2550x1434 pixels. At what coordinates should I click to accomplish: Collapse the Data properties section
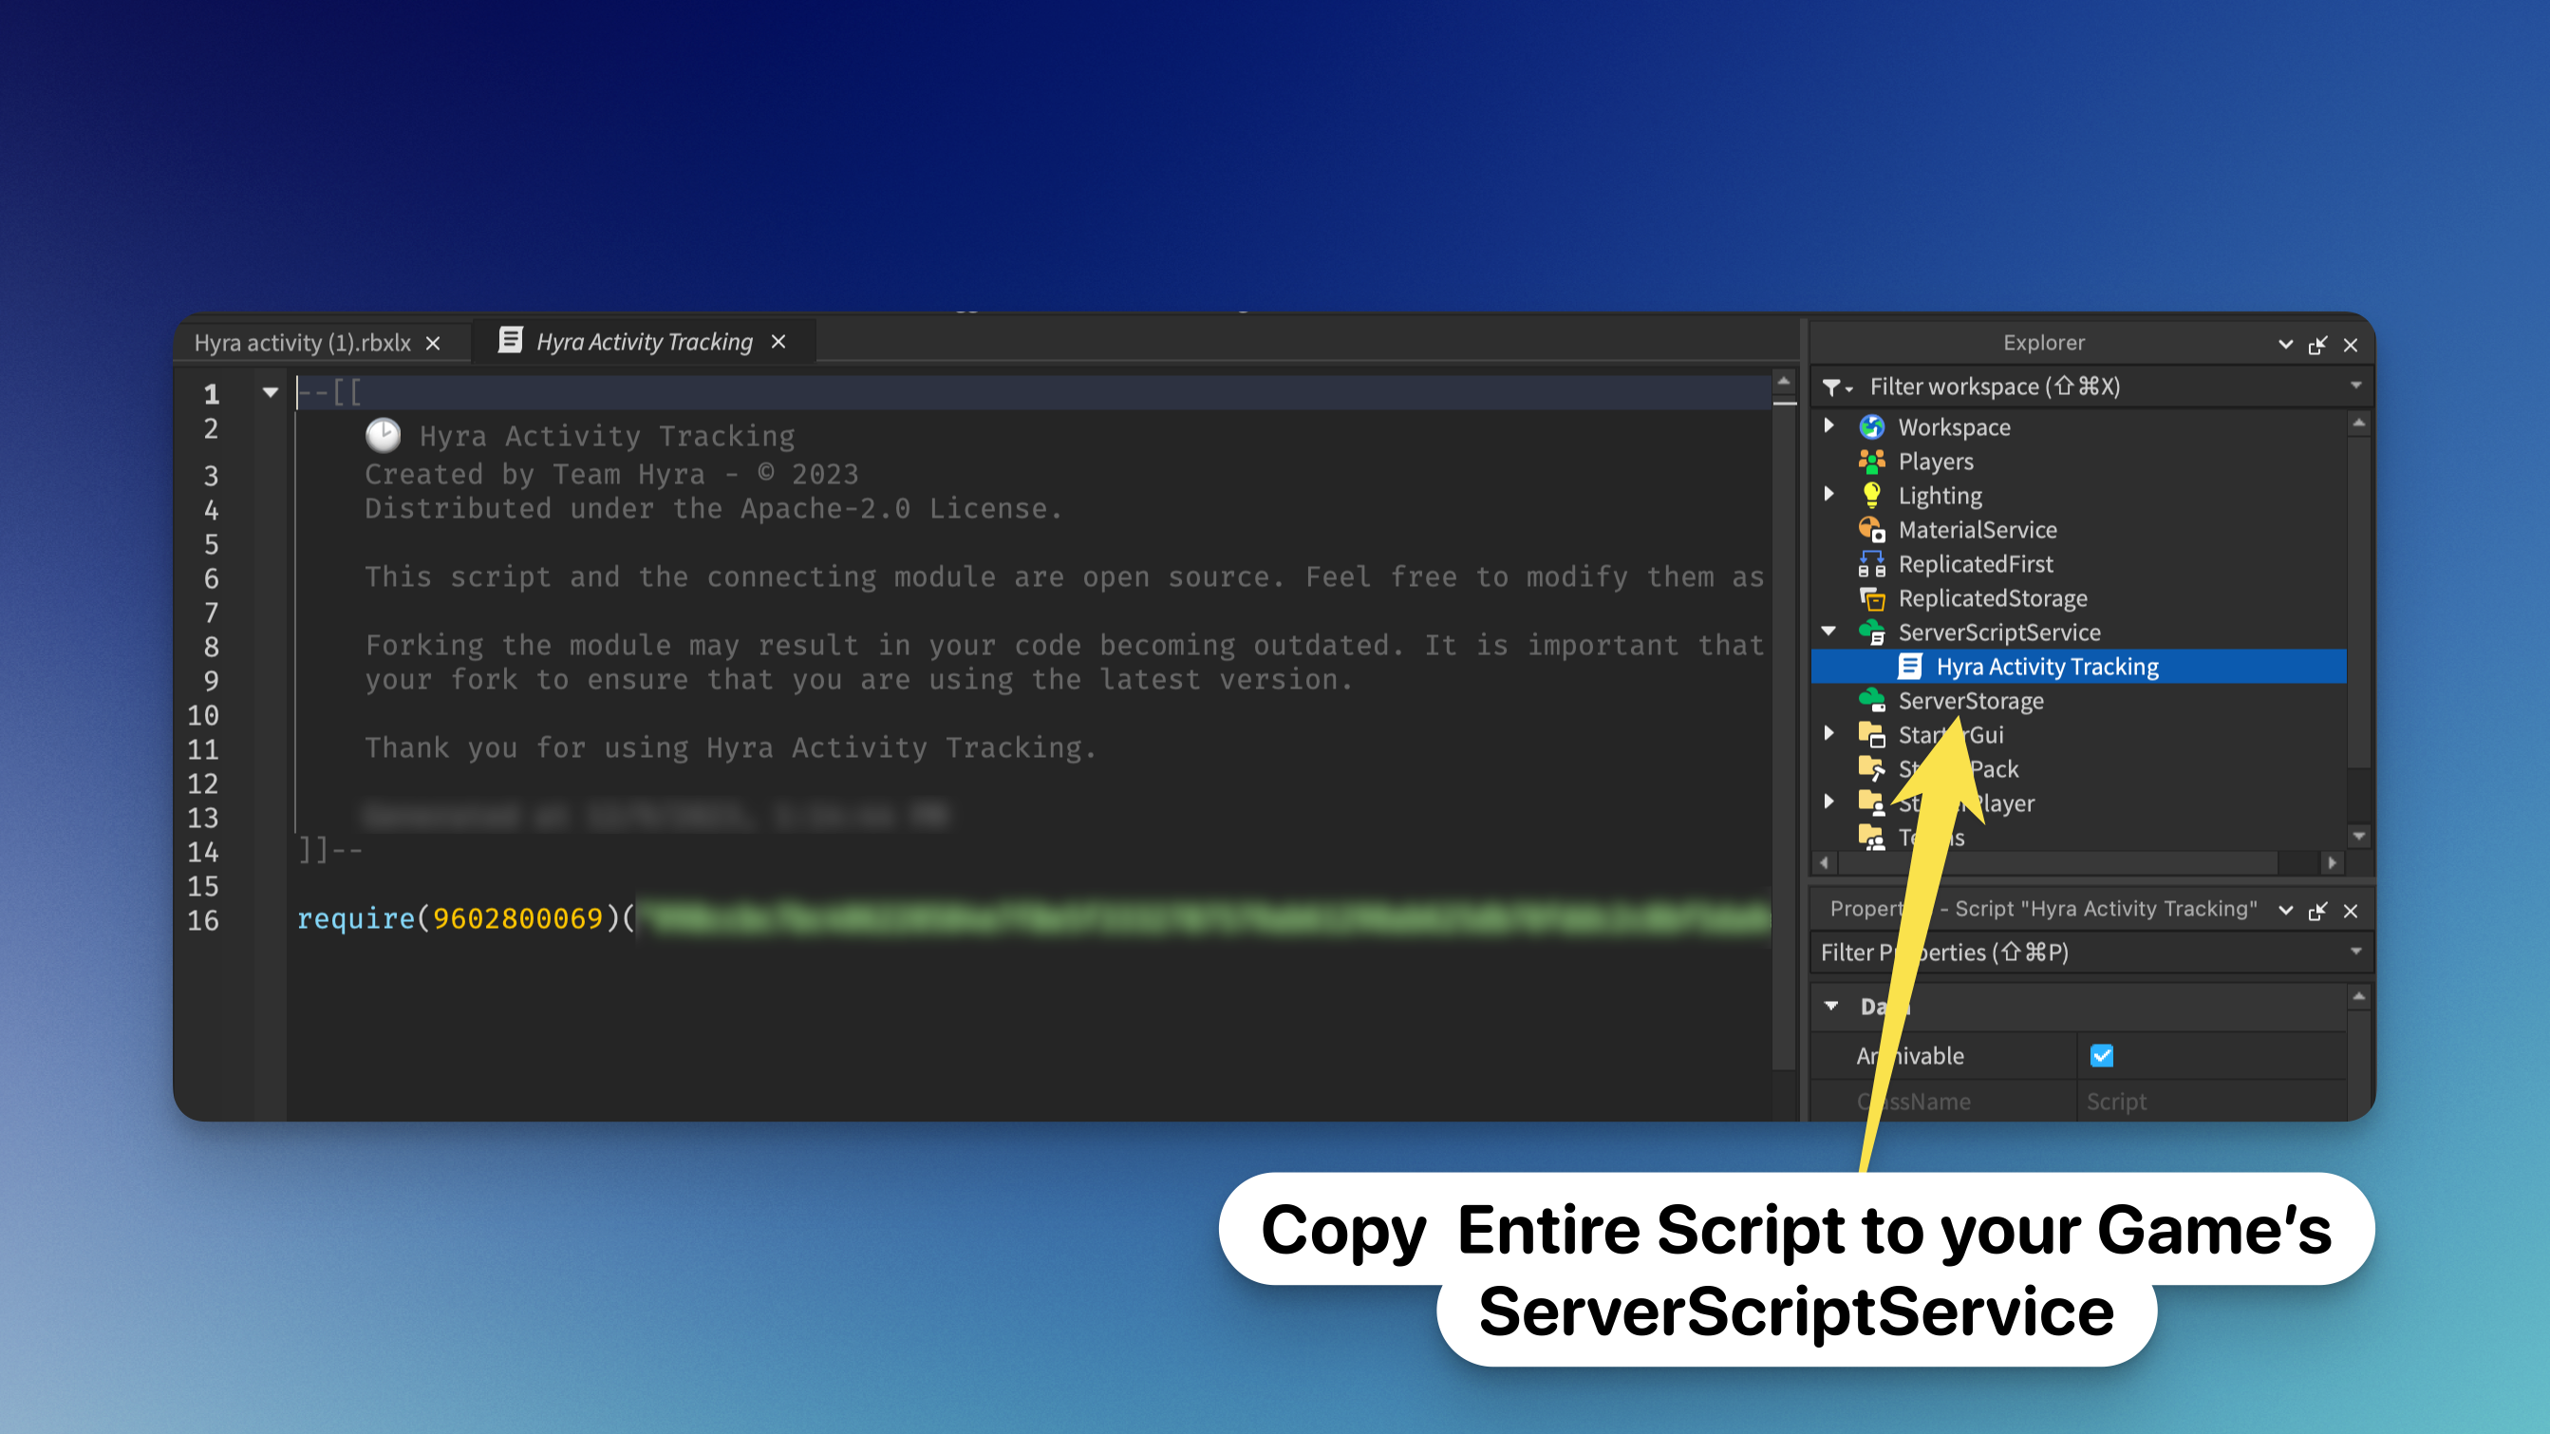point(1831,1007)
